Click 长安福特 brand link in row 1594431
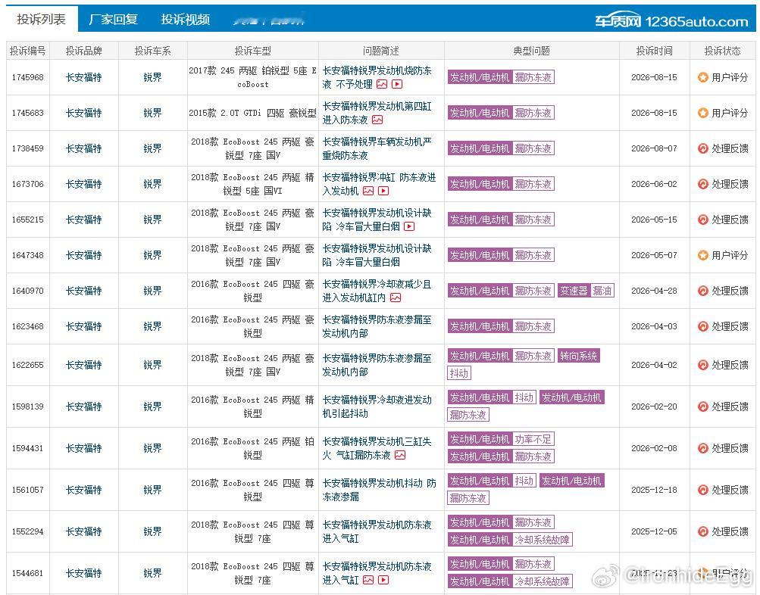Viewport: 760px width, 595px height. 84,448
